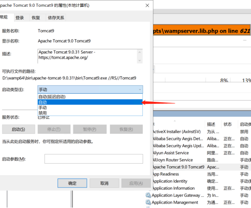251x208 pixels.
Task: Sort services by 状态 column header
Action: pos(227,124)
